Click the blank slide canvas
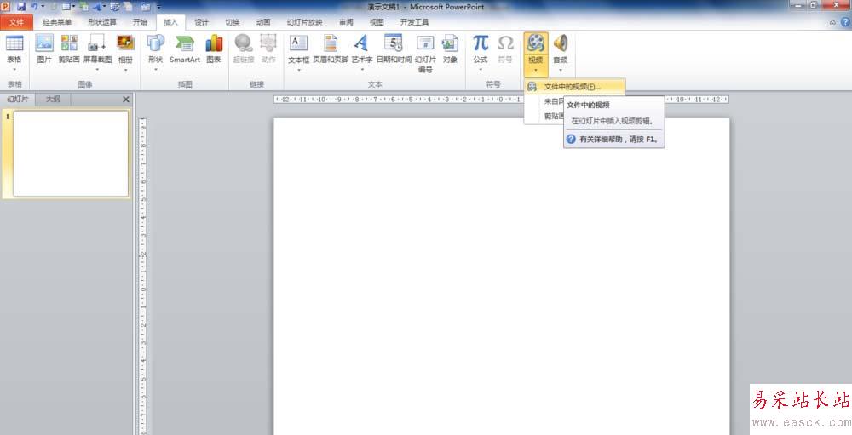The image size is (852, 435). coord(501,277)
